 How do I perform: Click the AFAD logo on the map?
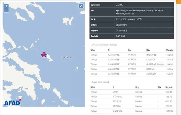click(x=12, y=103)
